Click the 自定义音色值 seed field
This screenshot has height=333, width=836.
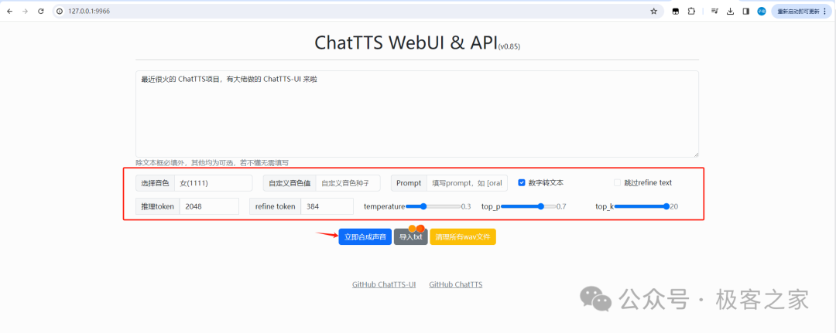(348, 183)
